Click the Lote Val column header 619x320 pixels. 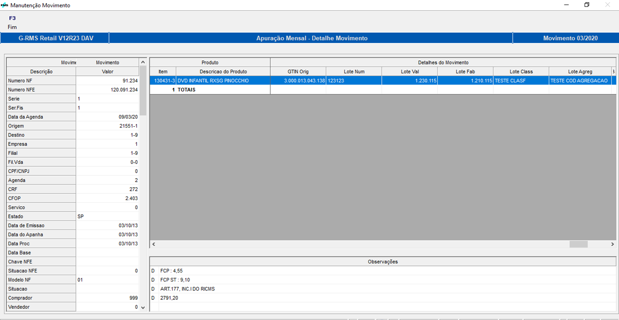click(410, 72)
